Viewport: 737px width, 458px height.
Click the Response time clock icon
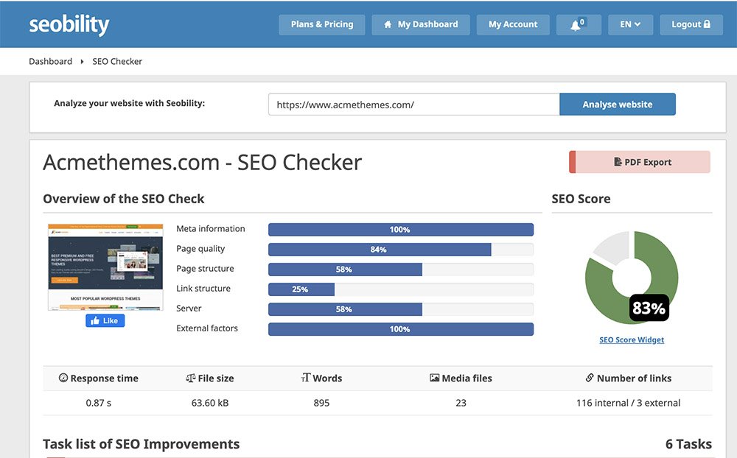tap(63, 378)
